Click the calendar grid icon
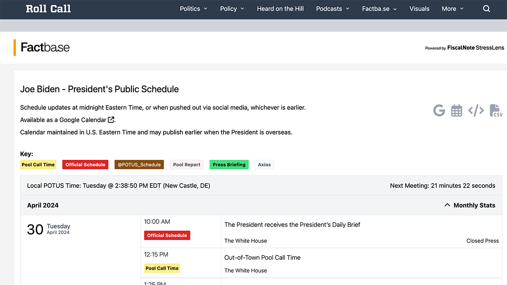 (x=456, y=111)
